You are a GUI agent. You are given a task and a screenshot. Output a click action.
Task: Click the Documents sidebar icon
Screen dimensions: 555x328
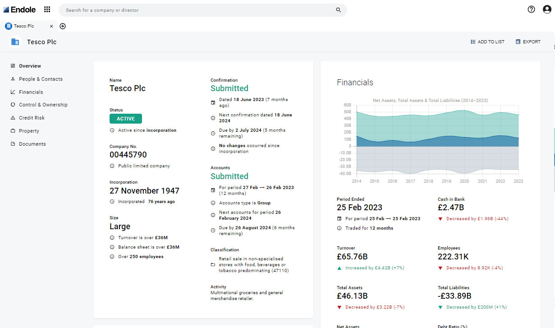pyautogui.click(x=13, y=144)
